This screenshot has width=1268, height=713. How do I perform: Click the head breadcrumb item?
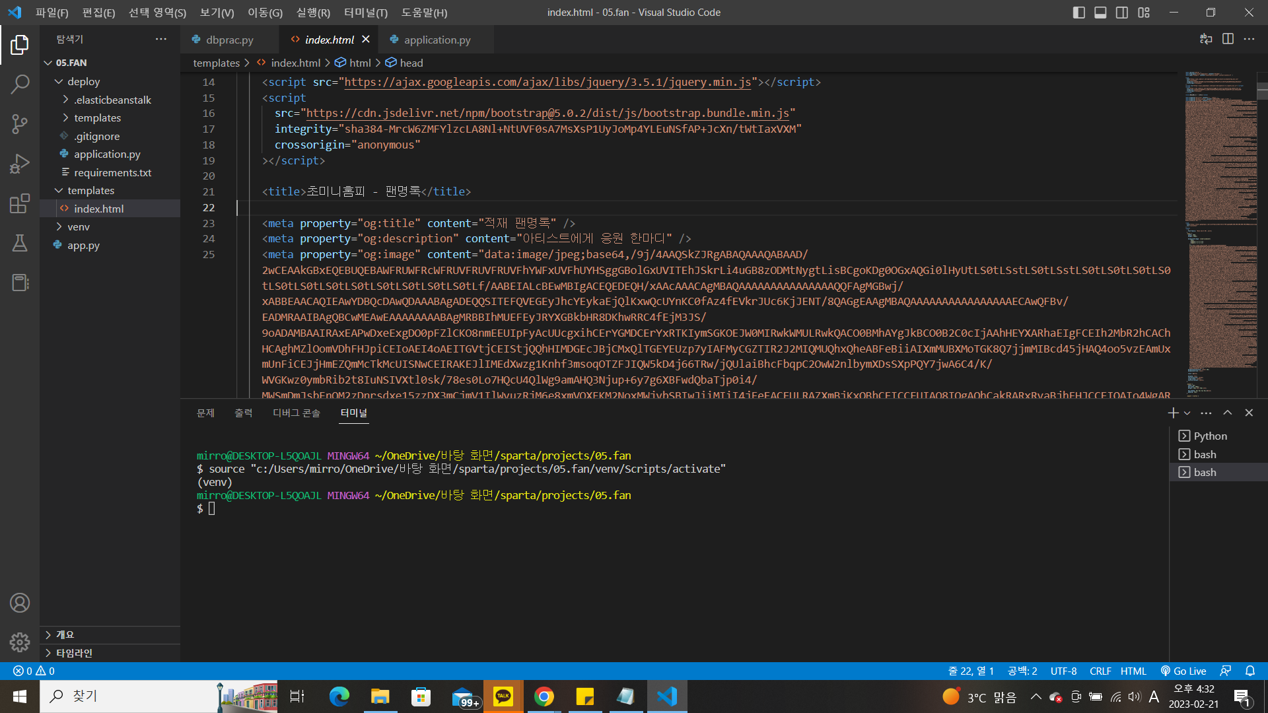click(404, 63)
